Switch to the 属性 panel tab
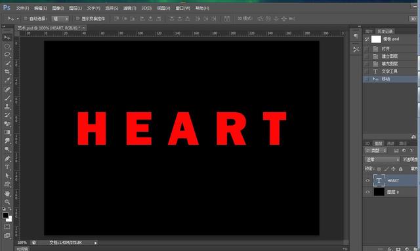The image size is (420, 251). pos(369,31)
